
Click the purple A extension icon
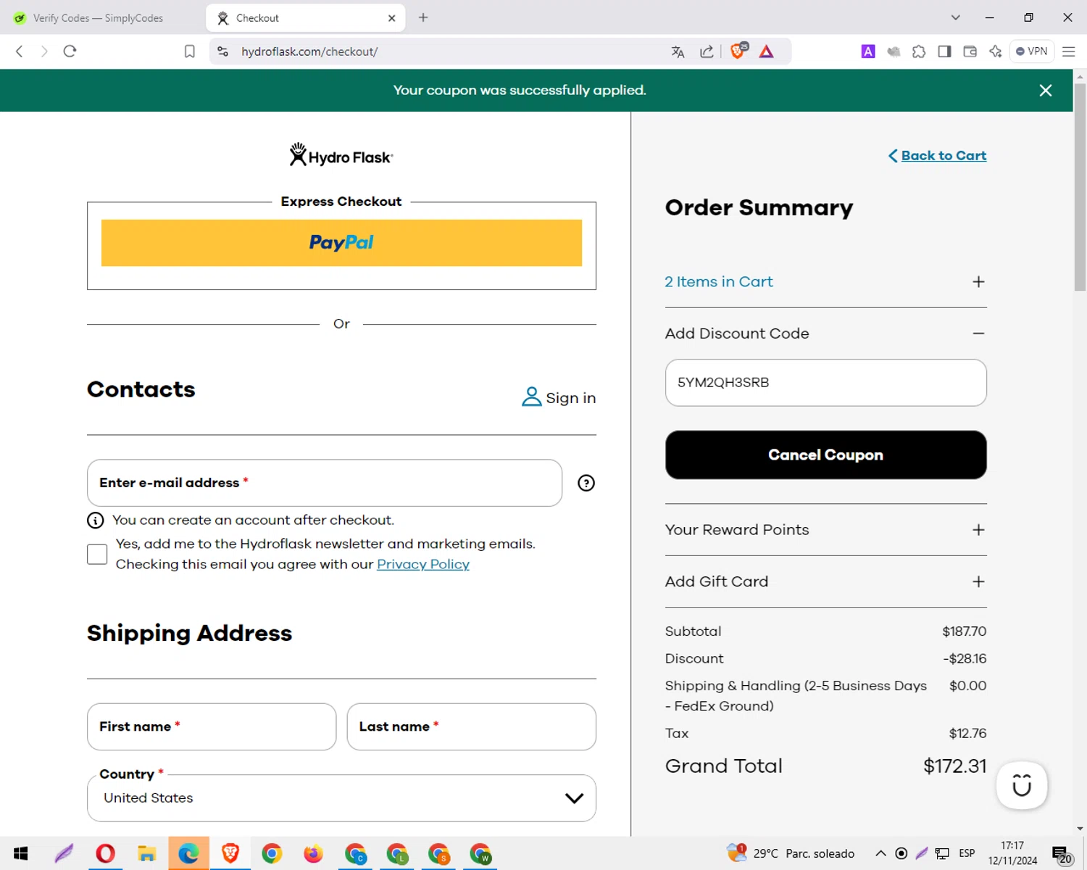(x=867, y=51)
